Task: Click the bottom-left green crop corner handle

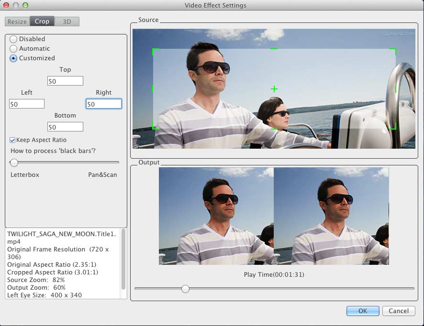Action: [156, 126]
